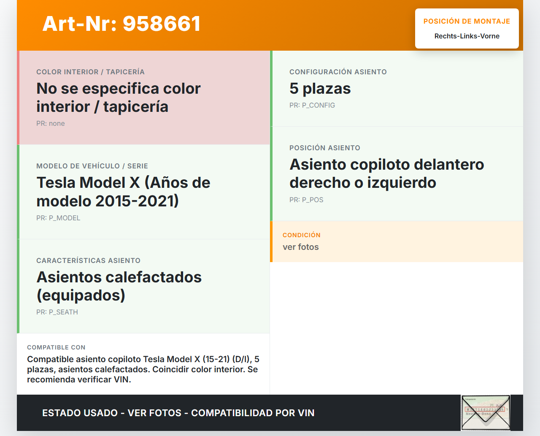Click the PR: P_SEATH code
The width and height of the screenshot is (540, 436).
pos(57,312)
